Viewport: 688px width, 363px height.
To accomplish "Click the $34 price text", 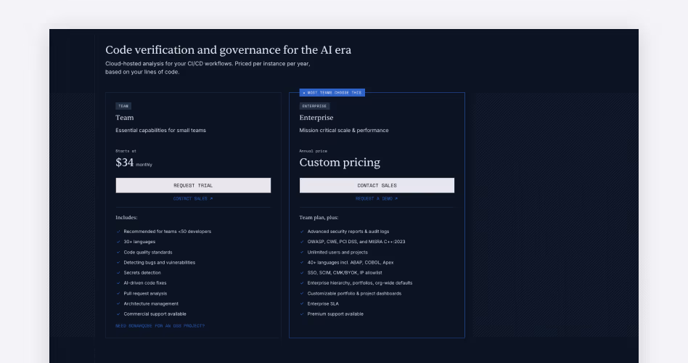I will click(x=125, y=163).
